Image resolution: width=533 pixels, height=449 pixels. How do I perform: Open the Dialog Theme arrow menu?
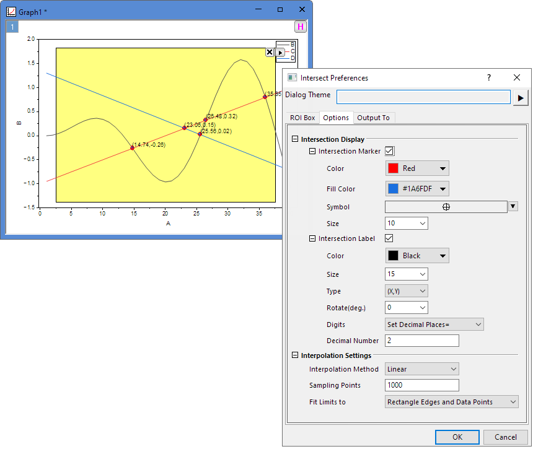(x=521, y=98)
